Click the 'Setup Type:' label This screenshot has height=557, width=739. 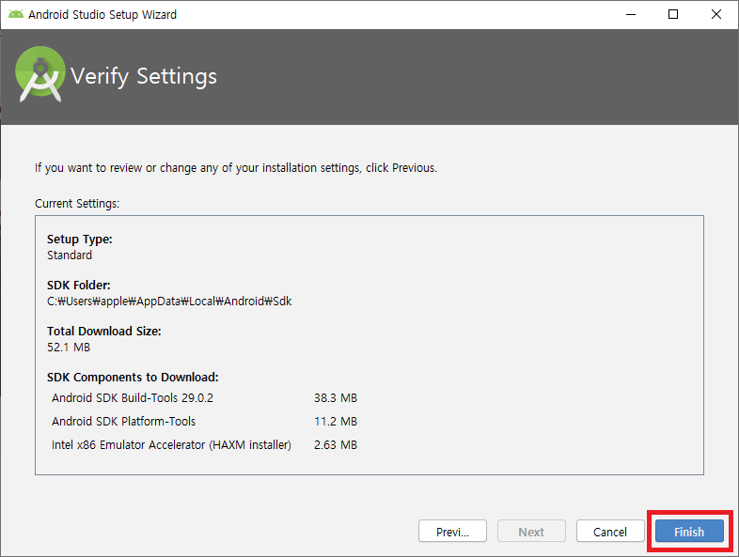tap(79, 240)
